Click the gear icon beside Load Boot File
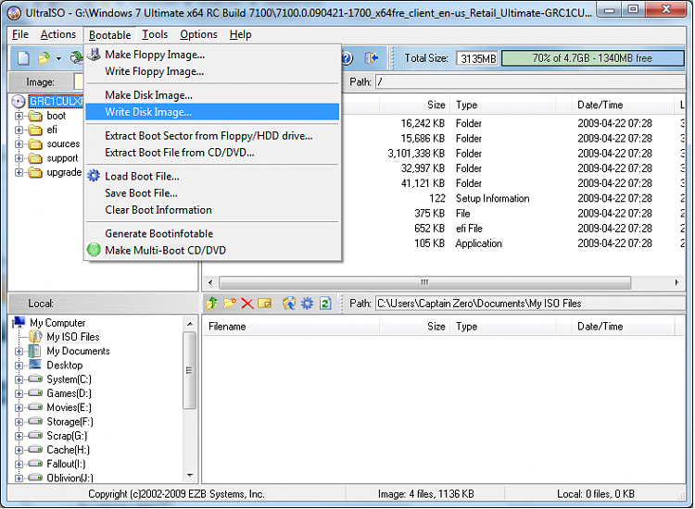This screenshot has height=509, width=695. [x=94, y=176]
